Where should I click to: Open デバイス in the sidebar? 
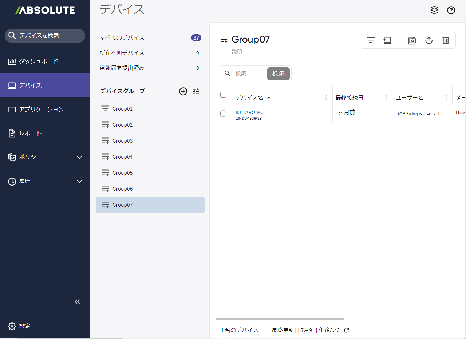(x=45, y=85)
